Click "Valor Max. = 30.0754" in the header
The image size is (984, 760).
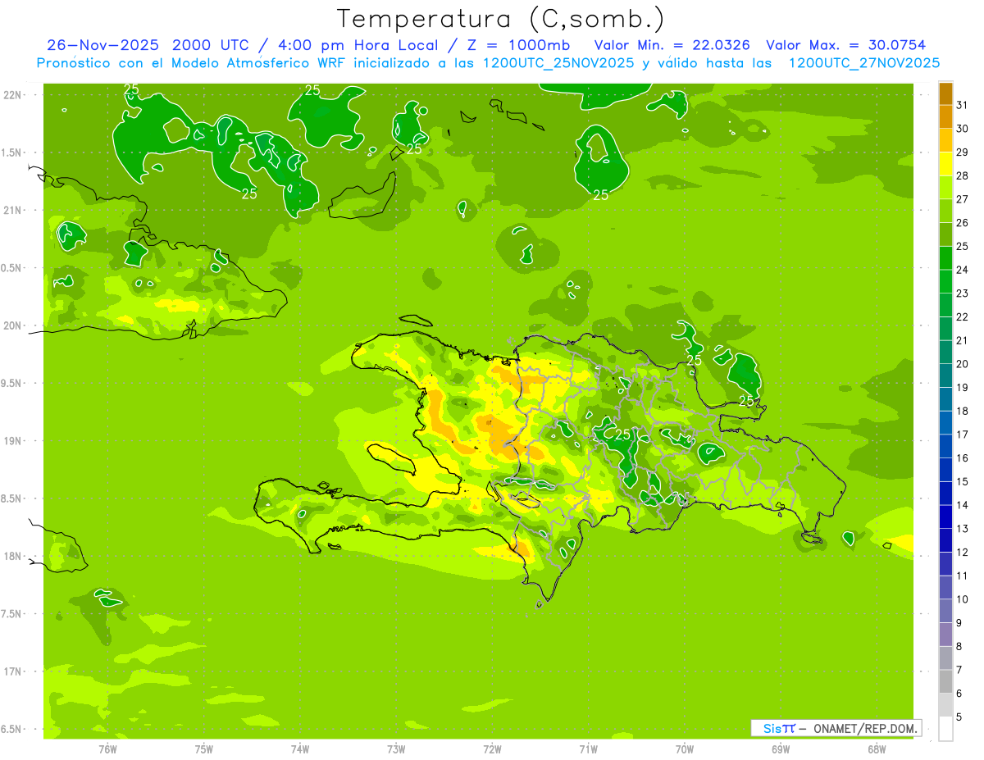coord(846,45)
